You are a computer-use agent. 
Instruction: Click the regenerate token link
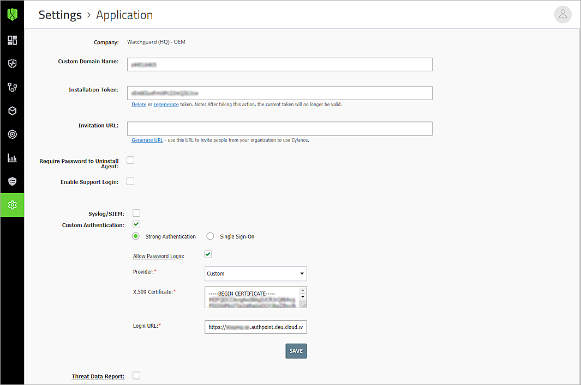(x=166, y=104)
